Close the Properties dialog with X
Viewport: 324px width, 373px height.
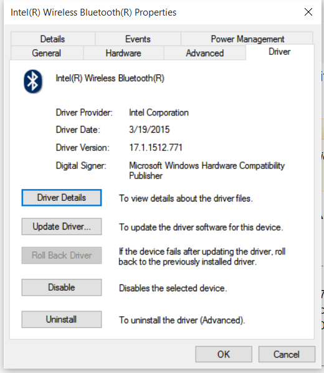click(308, 12)
